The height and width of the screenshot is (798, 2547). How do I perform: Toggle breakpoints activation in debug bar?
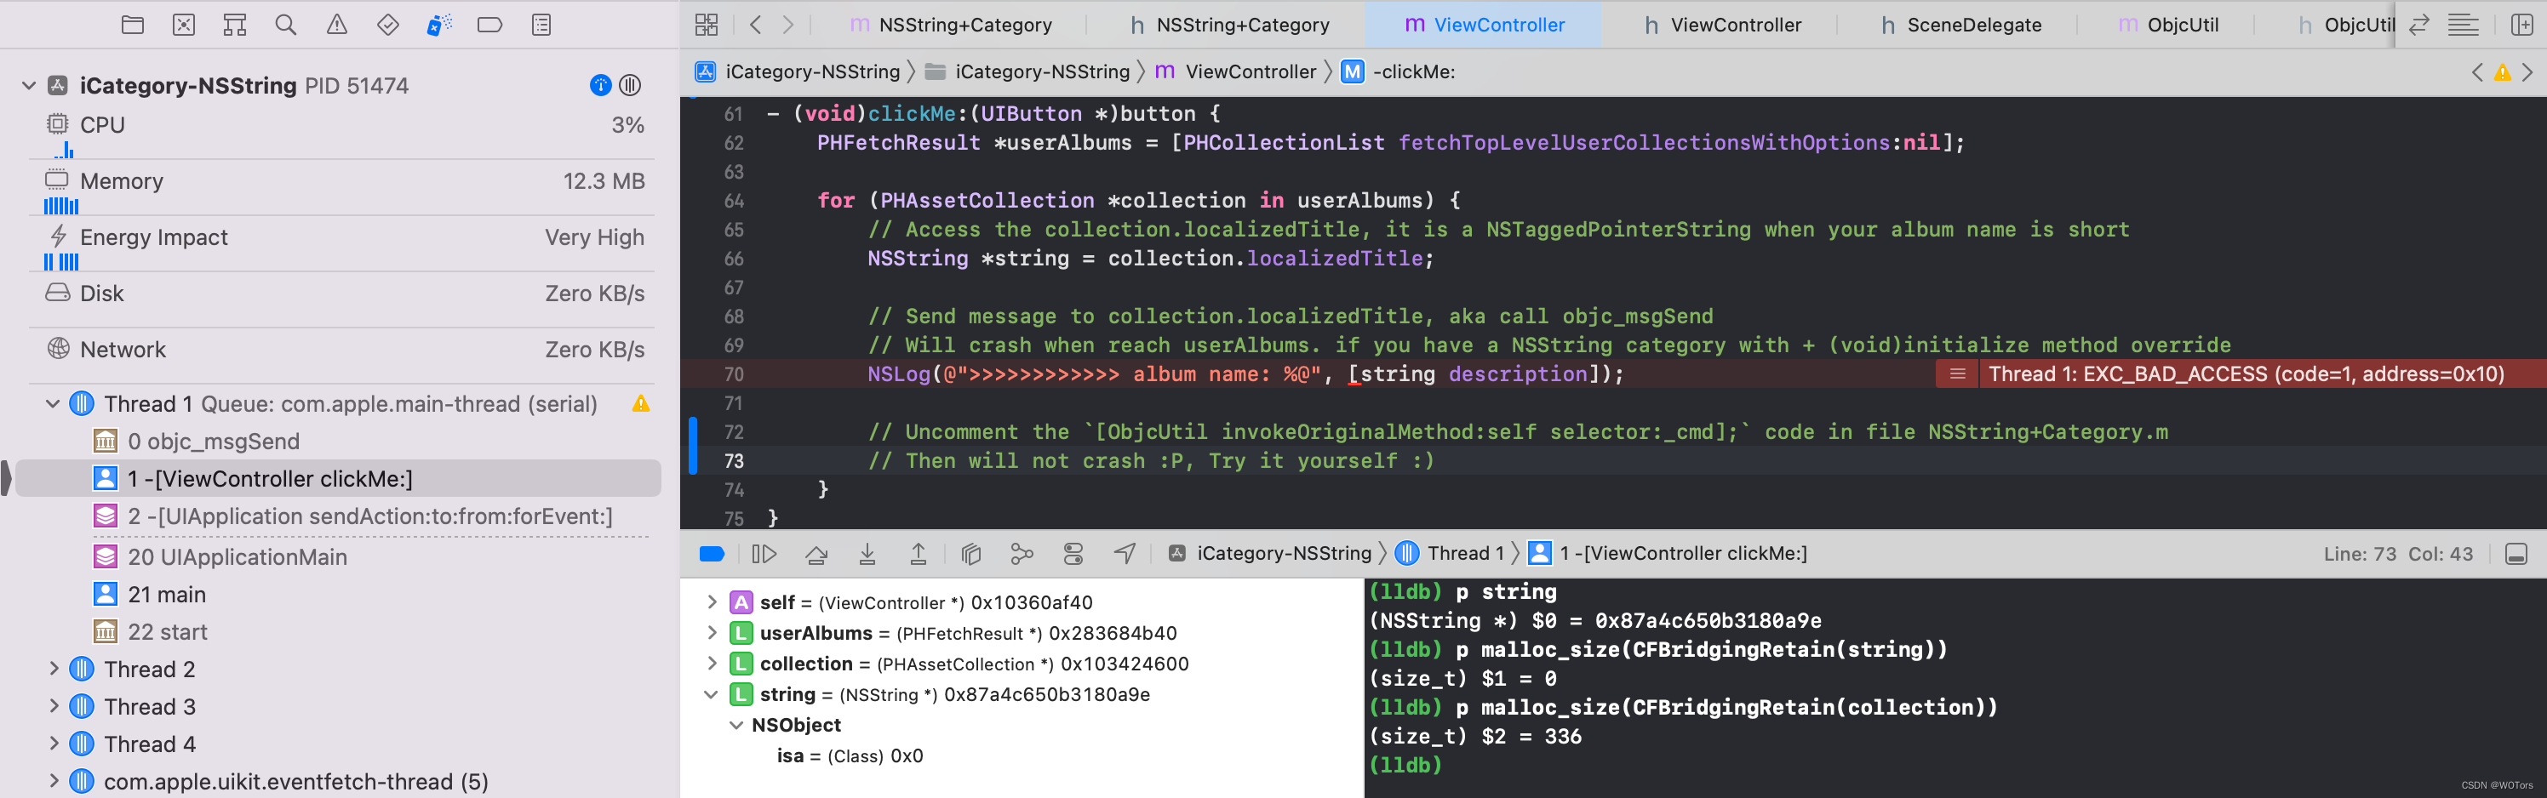pos(712,554)
